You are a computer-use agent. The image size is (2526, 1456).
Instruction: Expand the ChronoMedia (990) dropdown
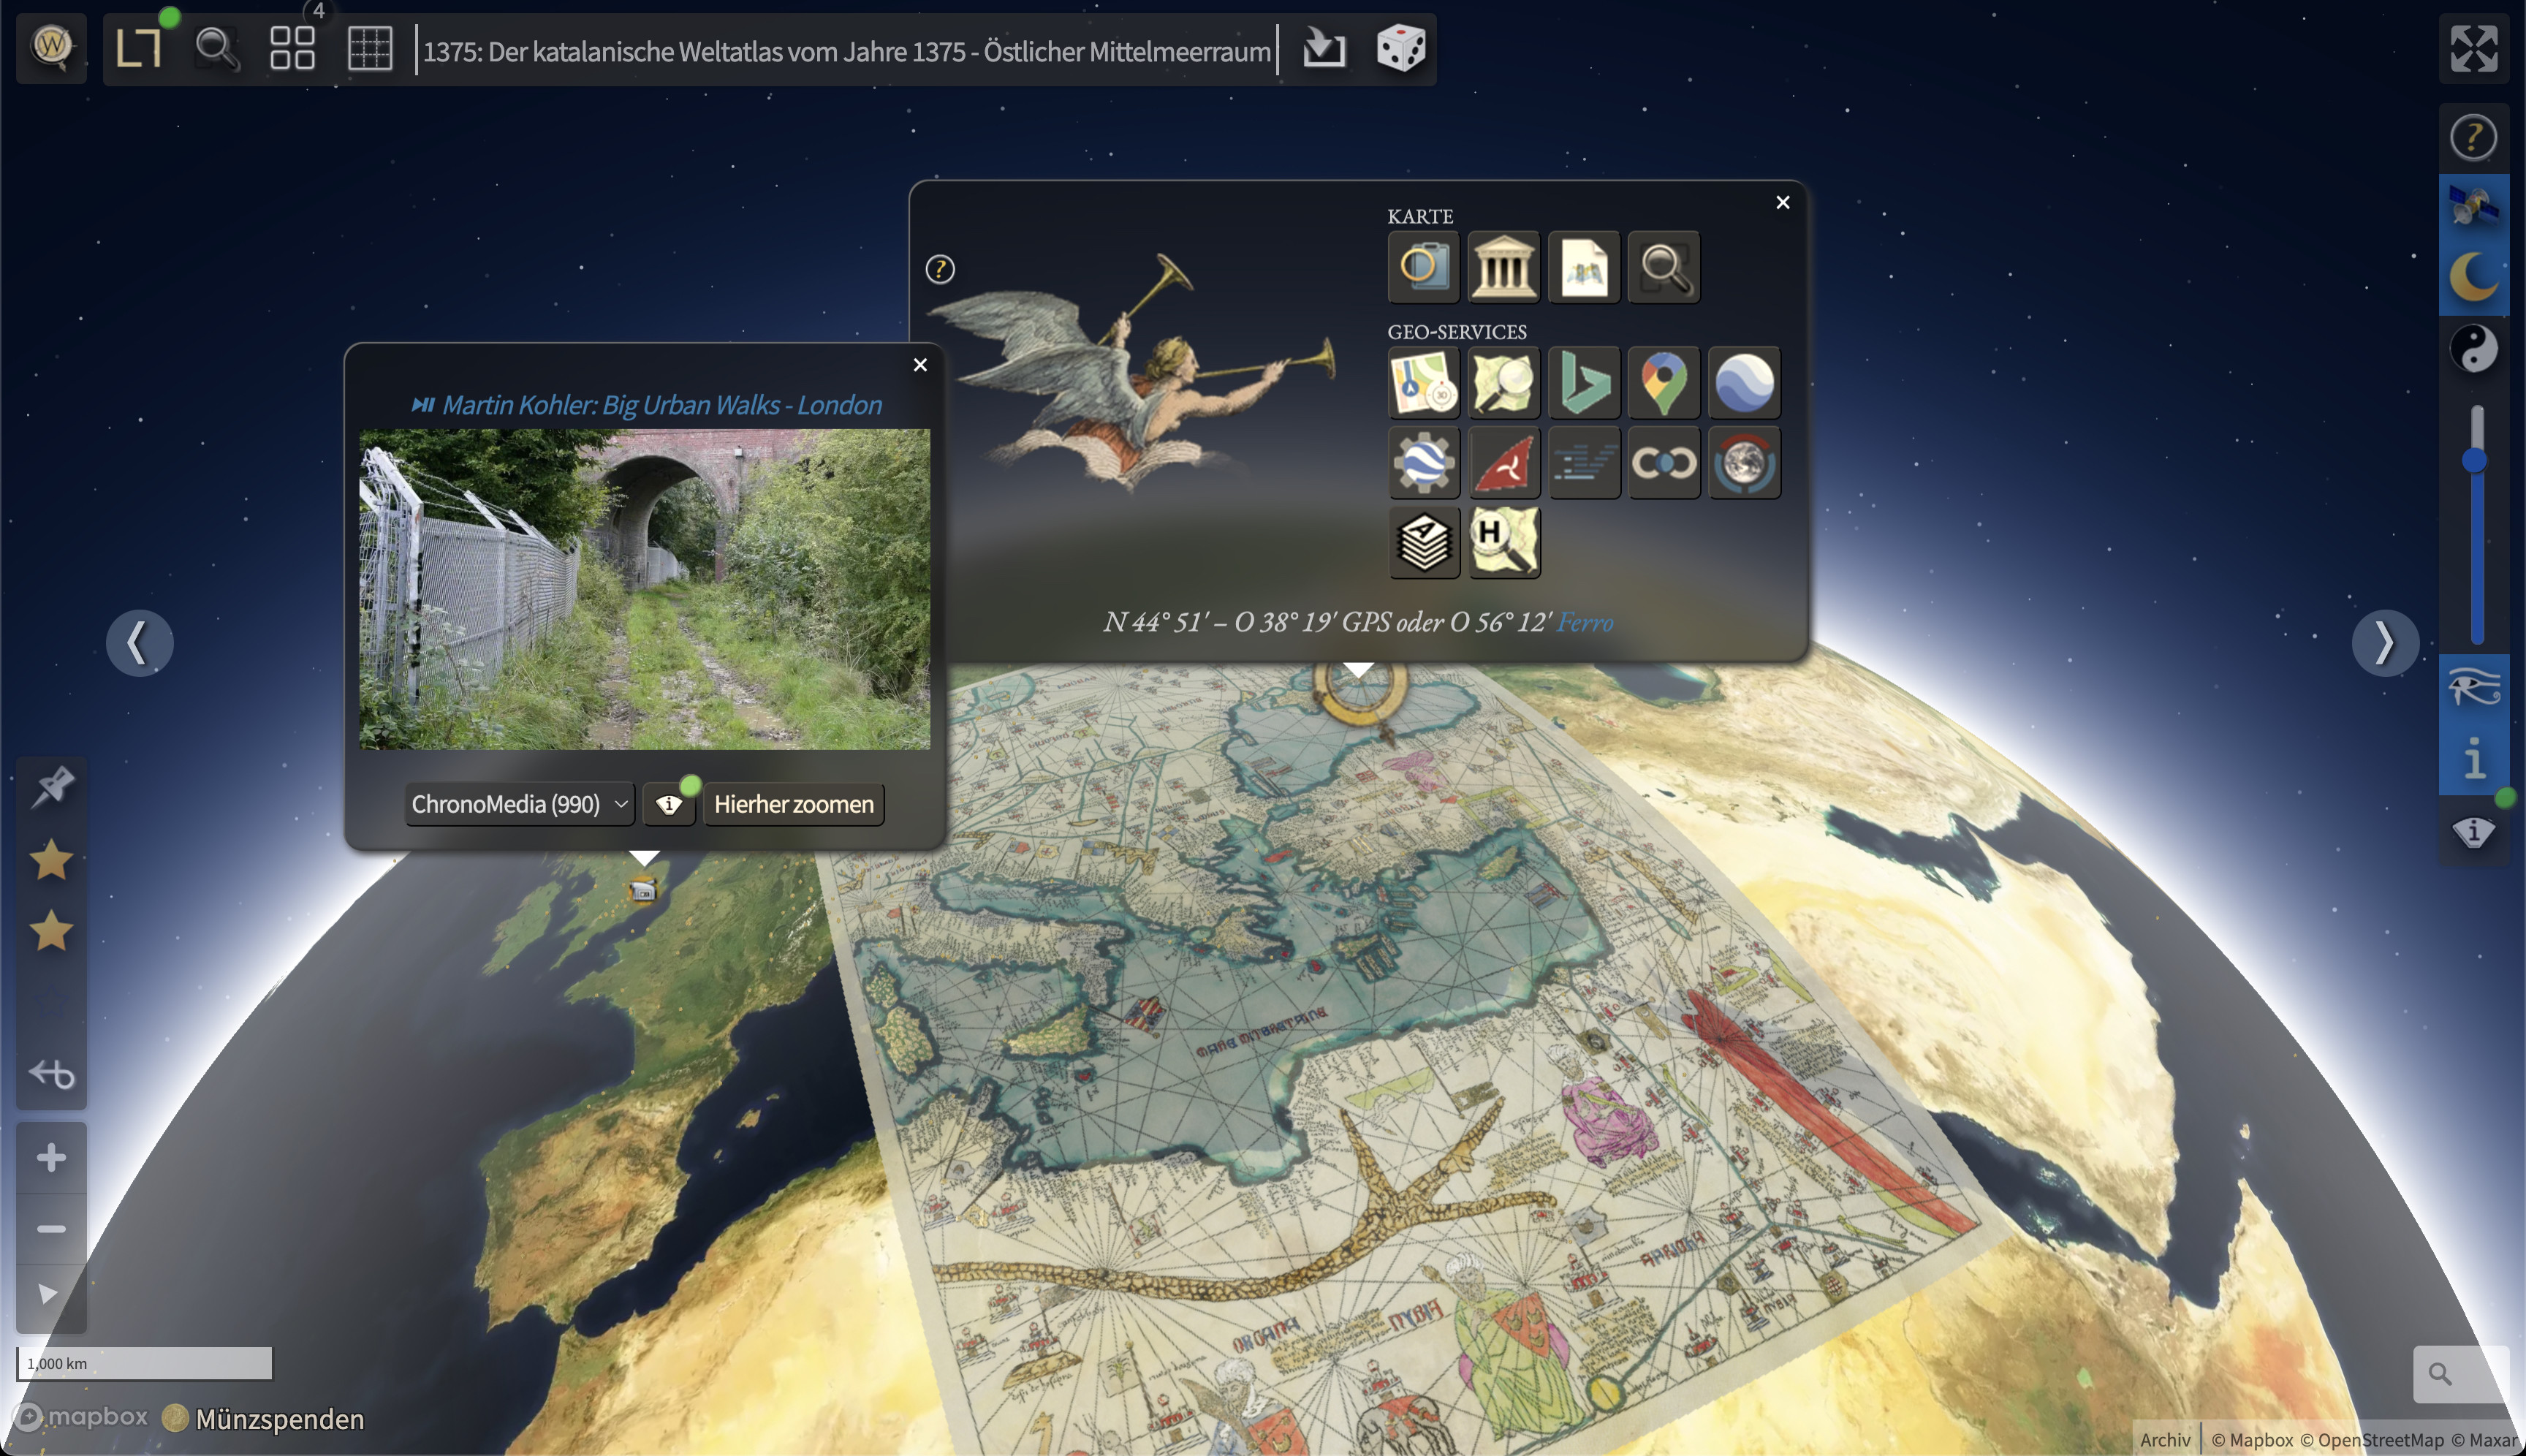coord(519,804)
